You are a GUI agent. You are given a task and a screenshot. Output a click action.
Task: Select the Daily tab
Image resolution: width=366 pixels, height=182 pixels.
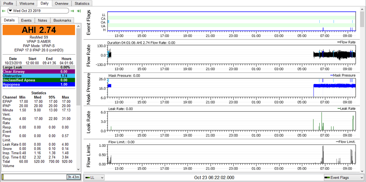tap(45, 3)
